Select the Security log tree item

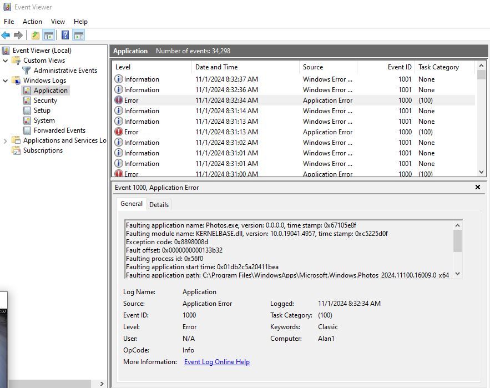click(46, 100)
